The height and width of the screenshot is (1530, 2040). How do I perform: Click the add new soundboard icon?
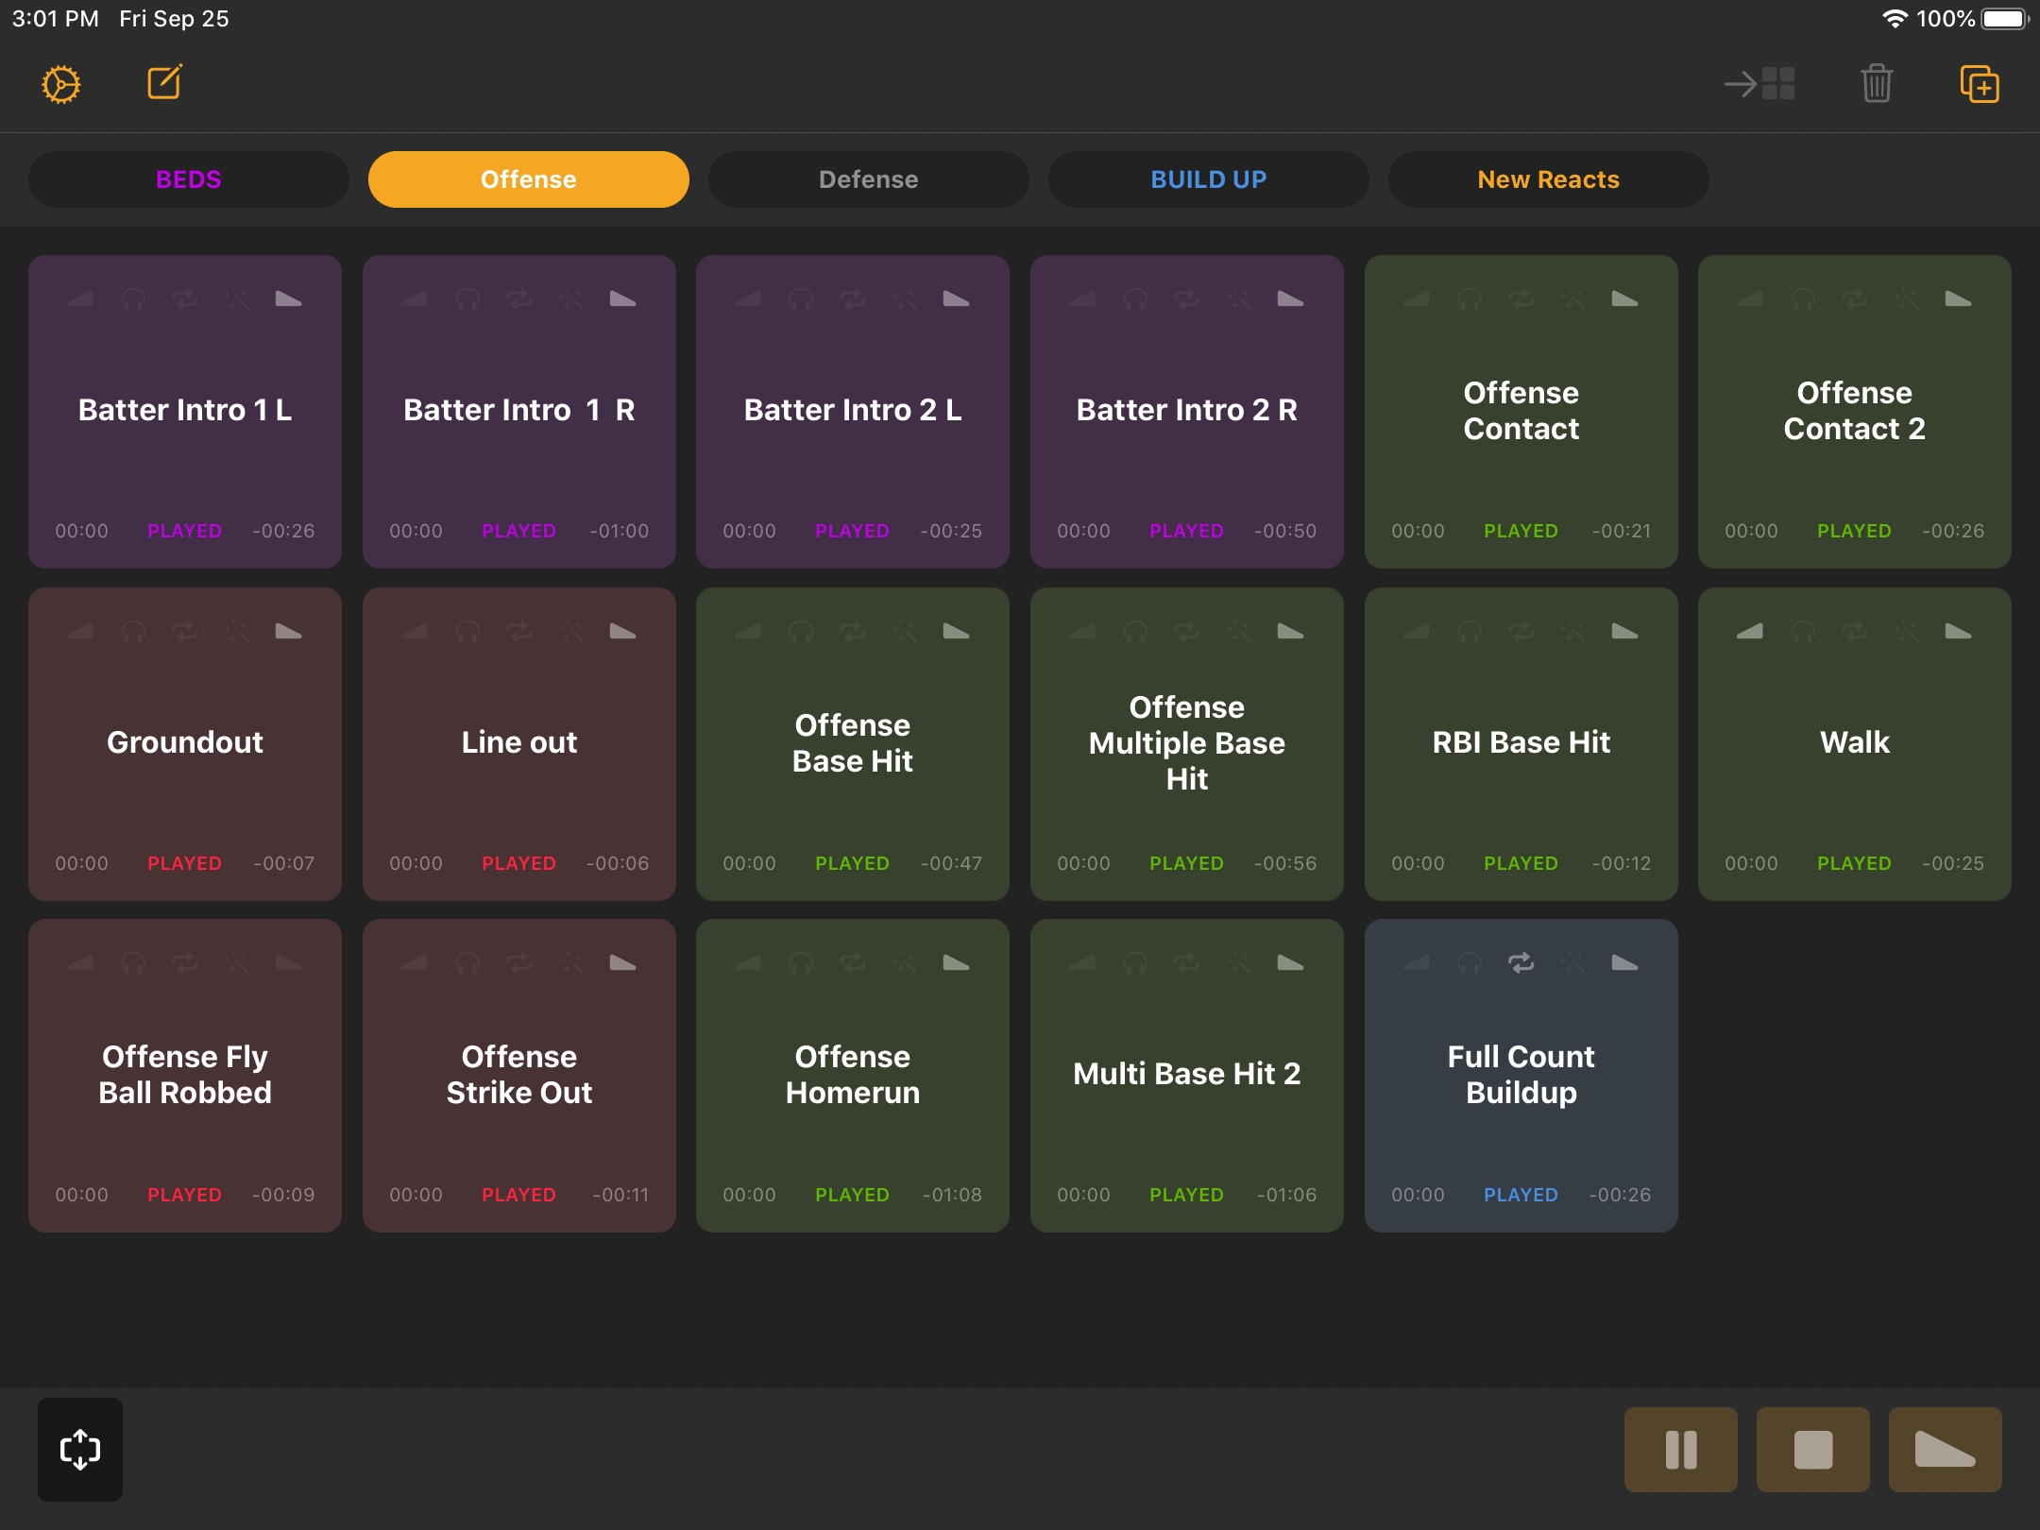tap(1980, 84)
